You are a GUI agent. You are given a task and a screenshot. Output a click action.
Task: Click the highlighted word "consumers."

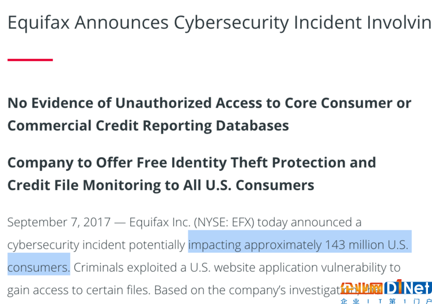39,267
